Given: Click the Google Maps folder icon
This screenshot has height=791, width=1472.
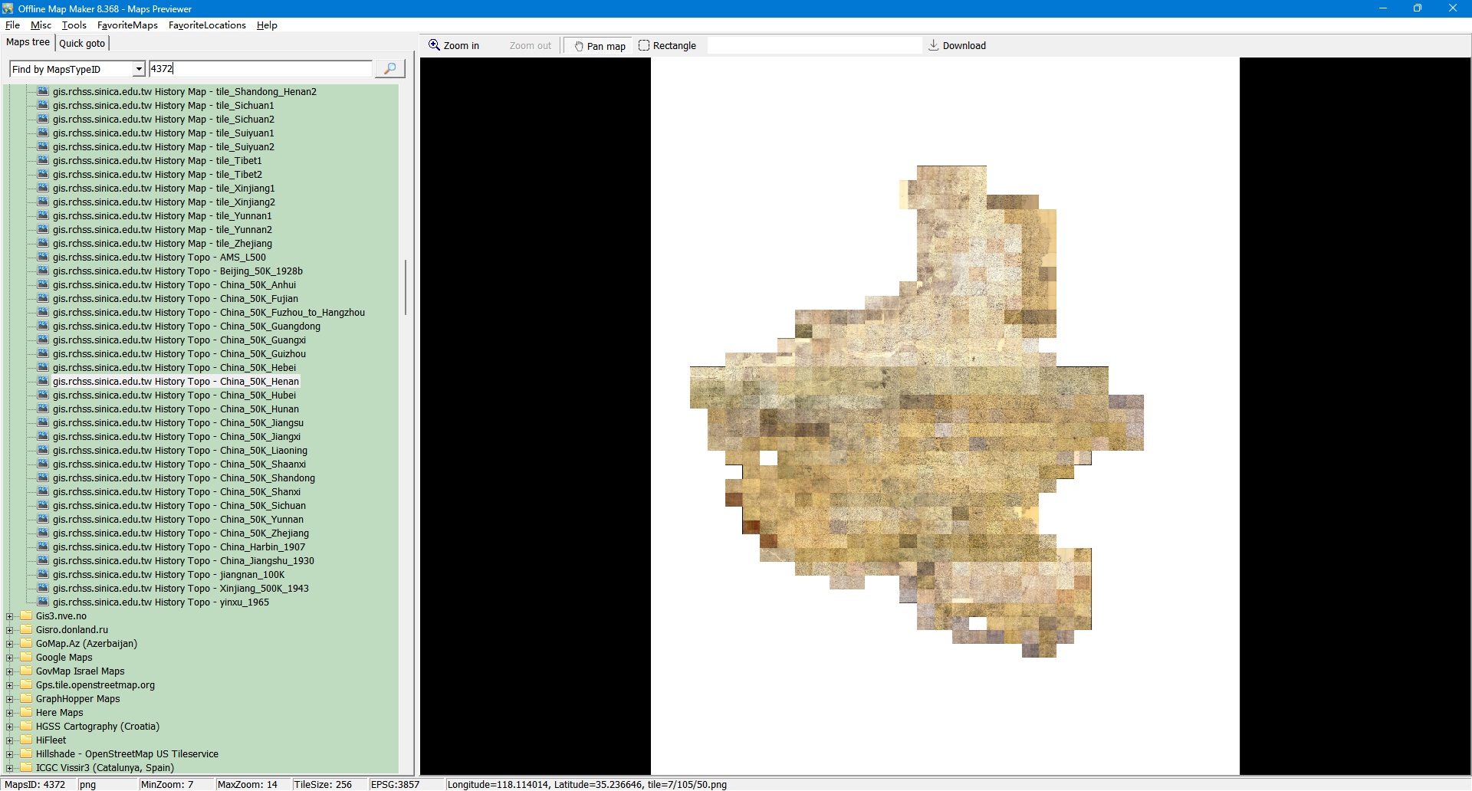Looking at the screenshot, I should [x=27, y=658].
